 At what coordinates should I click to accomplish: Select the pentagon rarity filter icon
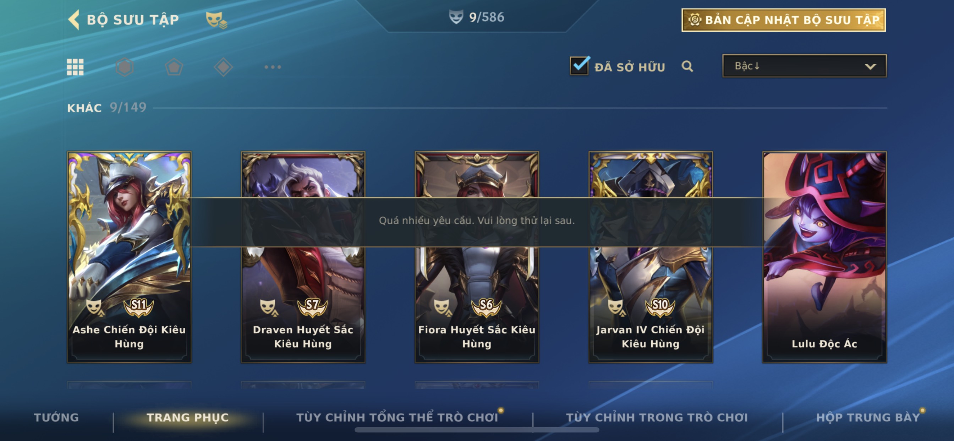tap(174, 67)
